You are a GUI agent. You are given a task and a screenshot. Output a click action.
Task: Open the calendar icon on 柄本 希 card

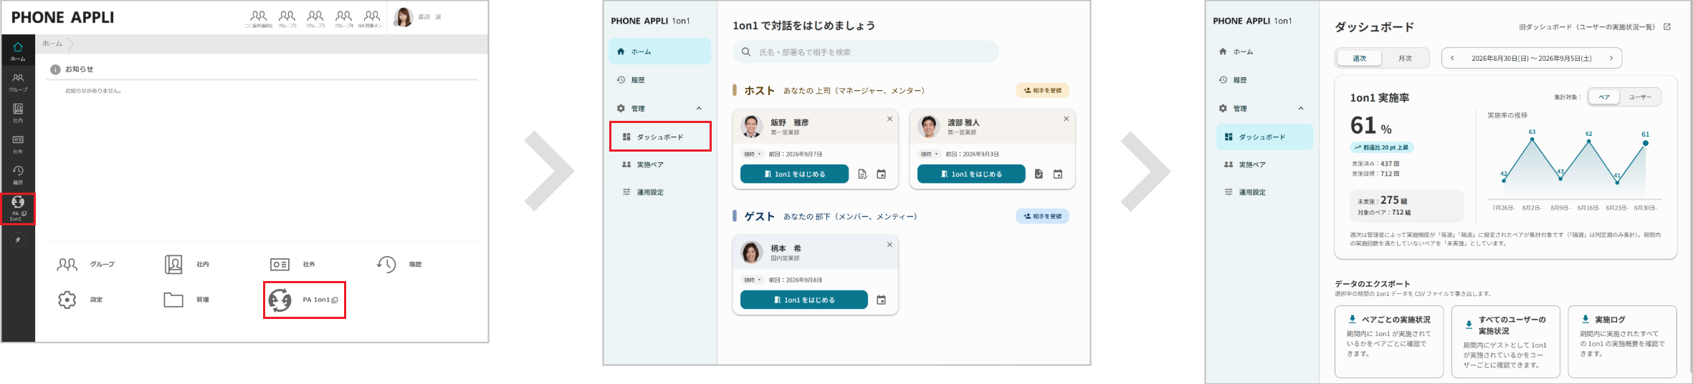click(882, 300)
